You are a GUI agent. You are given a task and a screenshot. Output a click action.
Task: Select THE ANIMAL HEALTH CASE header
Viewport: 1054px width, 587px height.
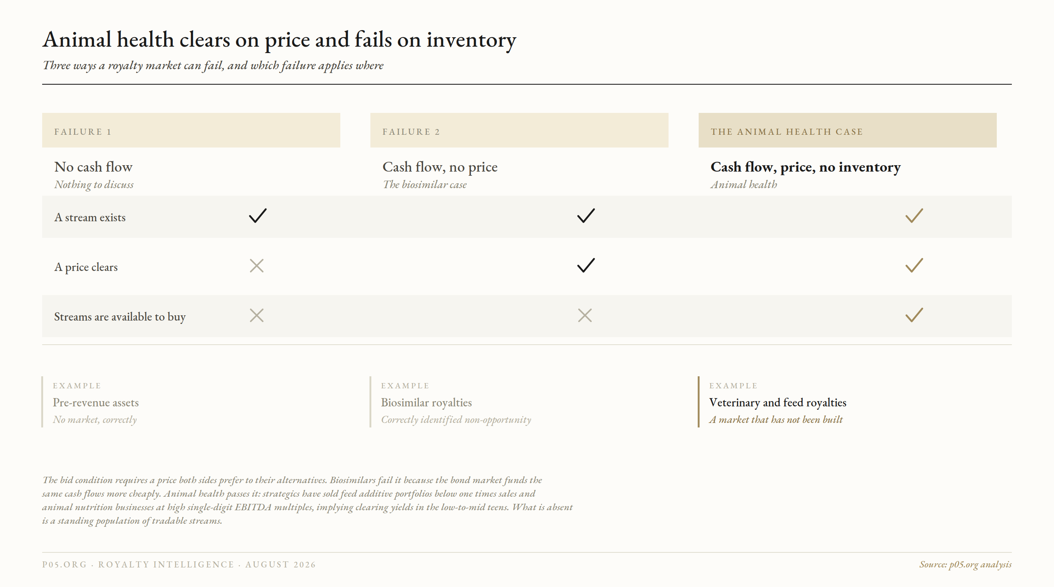(x=847, y=130)
